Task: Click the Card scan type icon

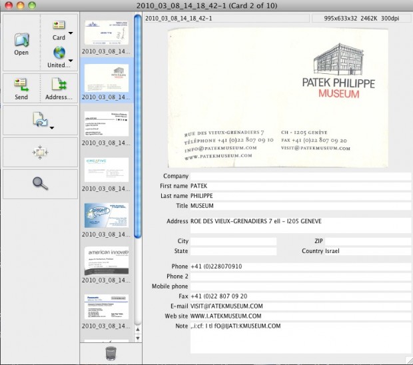Action: pos(59,25)
